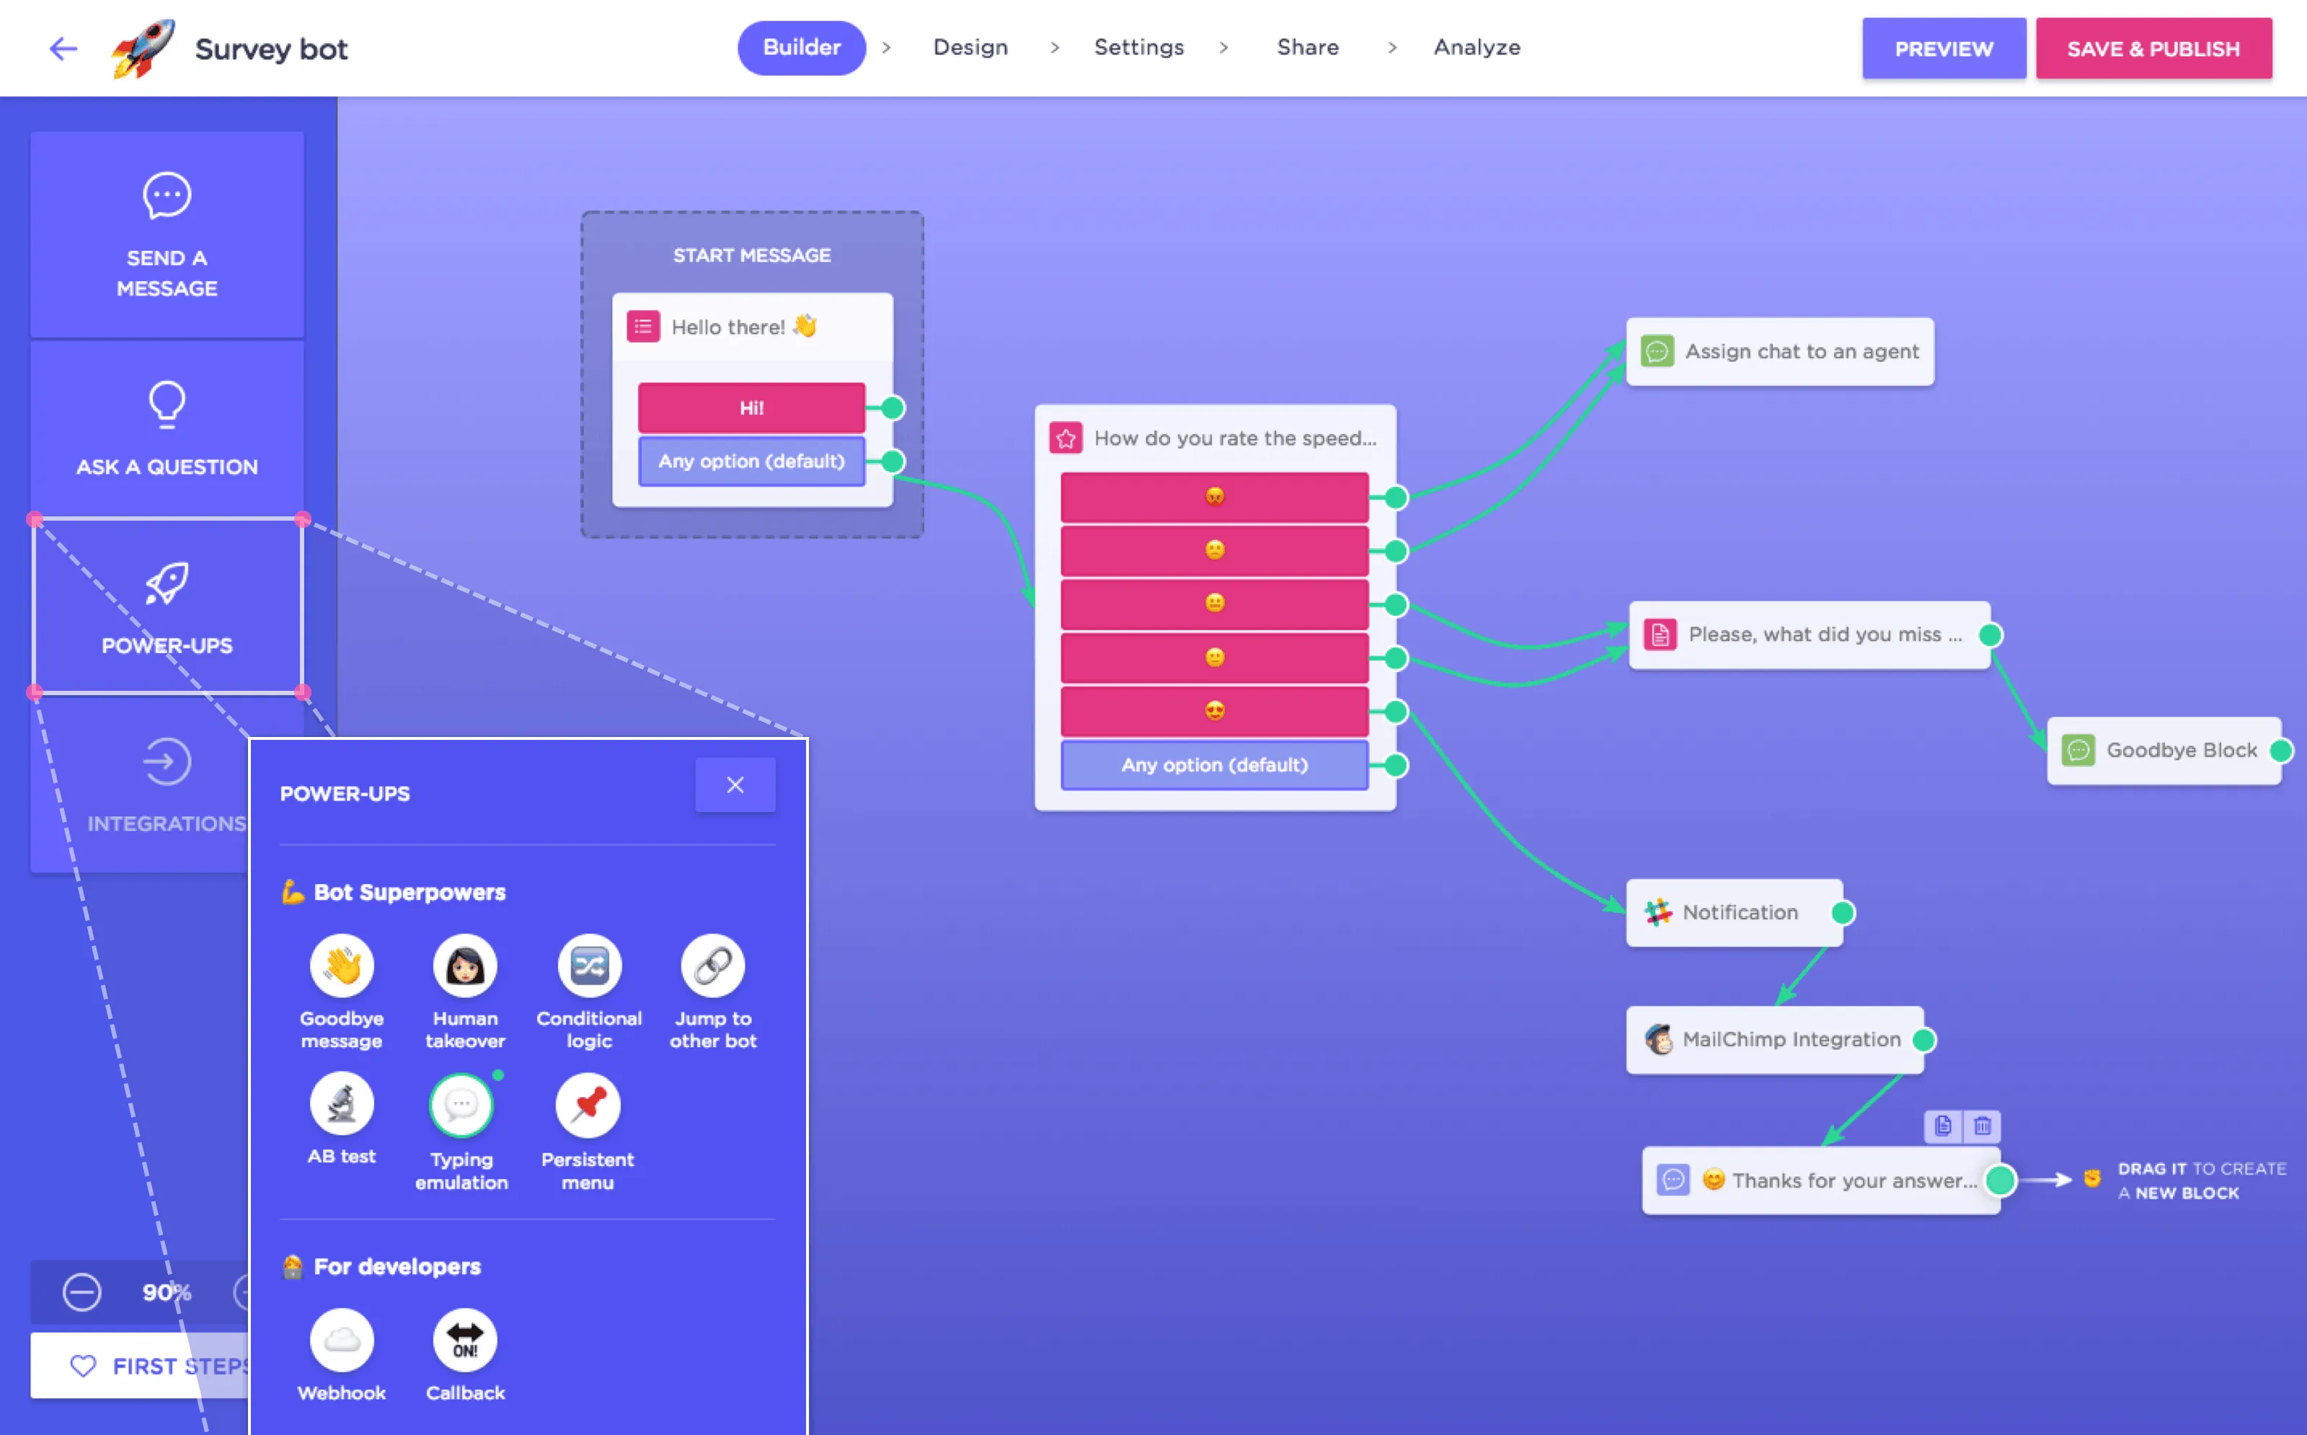
Task: Switch to the Settings tab
Action: [1138, 48]
